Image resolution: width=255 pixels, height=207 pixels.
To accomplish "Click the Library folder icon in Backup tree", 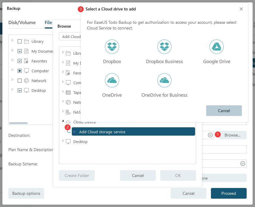I will pyautogui.click(x=27, y=41).
